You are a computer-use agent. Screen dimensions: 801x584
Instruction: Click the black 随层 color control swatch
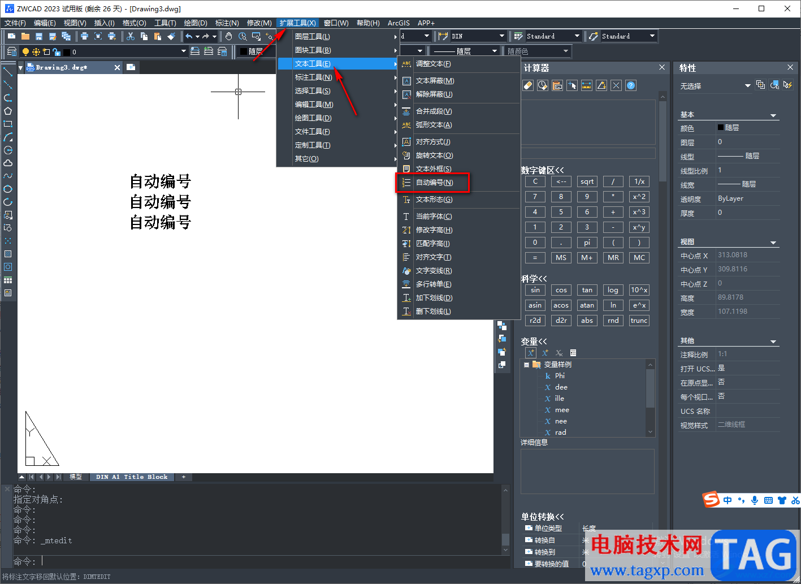(x=244, y=51)
